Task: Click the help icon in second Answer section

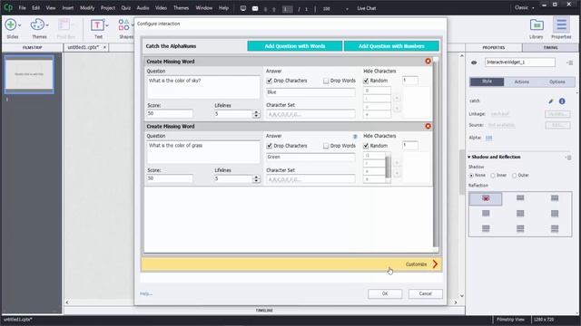Action: (x=355, y=137)
